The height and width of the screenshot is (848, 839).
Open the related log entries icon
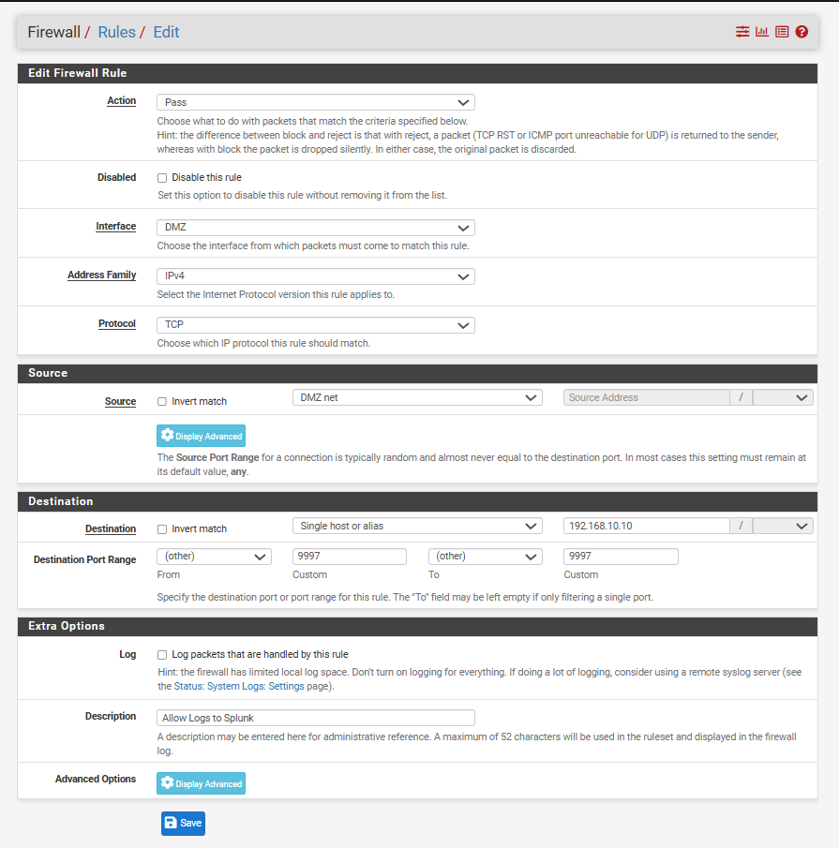782,32
